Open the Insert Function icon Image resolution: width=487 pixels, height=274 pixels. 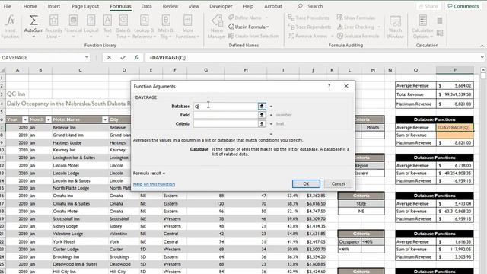[x=10, y=27]
